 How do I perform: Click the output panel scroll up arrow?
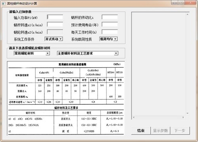point(187,14)
